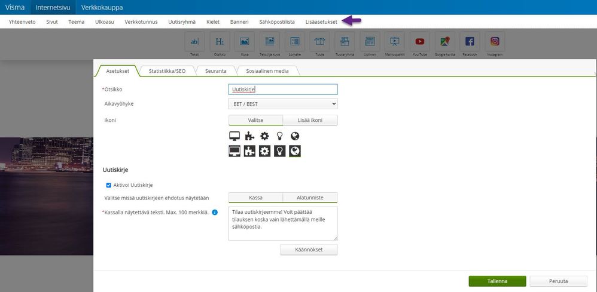
Task: Select the Lomake form element icon
Action: coord(295,41)
